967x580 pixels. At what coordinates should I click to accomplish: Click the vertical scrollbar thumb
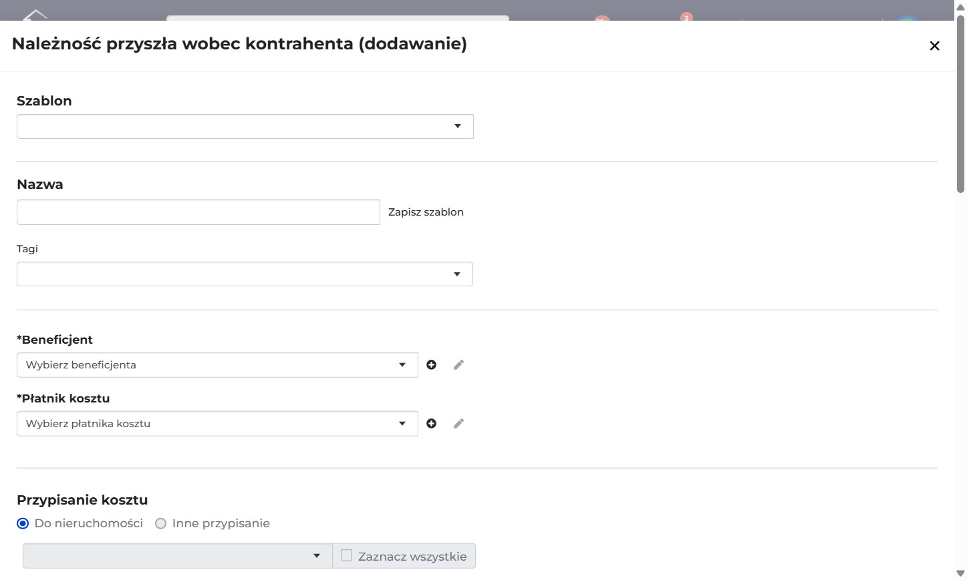coord(960,103)
